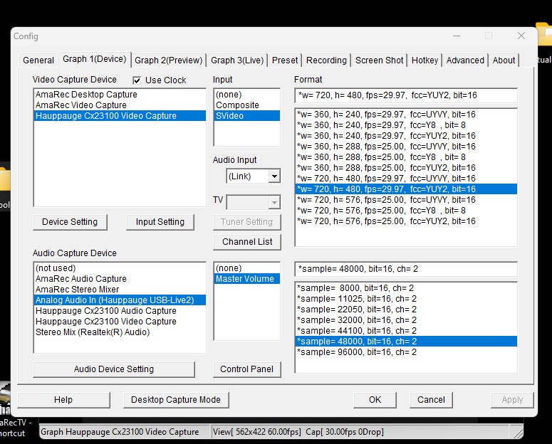
Task: Select AmaRec Stereo Mixer device
Action: point(120,289)
